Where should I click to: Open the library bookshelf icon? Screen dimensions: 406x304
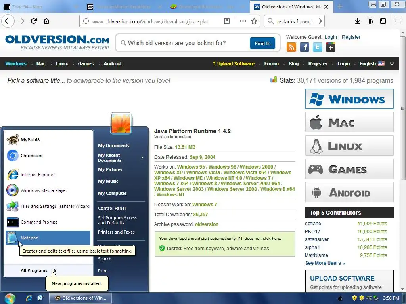tap(370, 21)
